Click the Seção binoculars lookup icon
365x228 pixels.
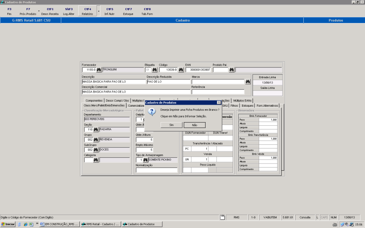[x=96, y=129]
